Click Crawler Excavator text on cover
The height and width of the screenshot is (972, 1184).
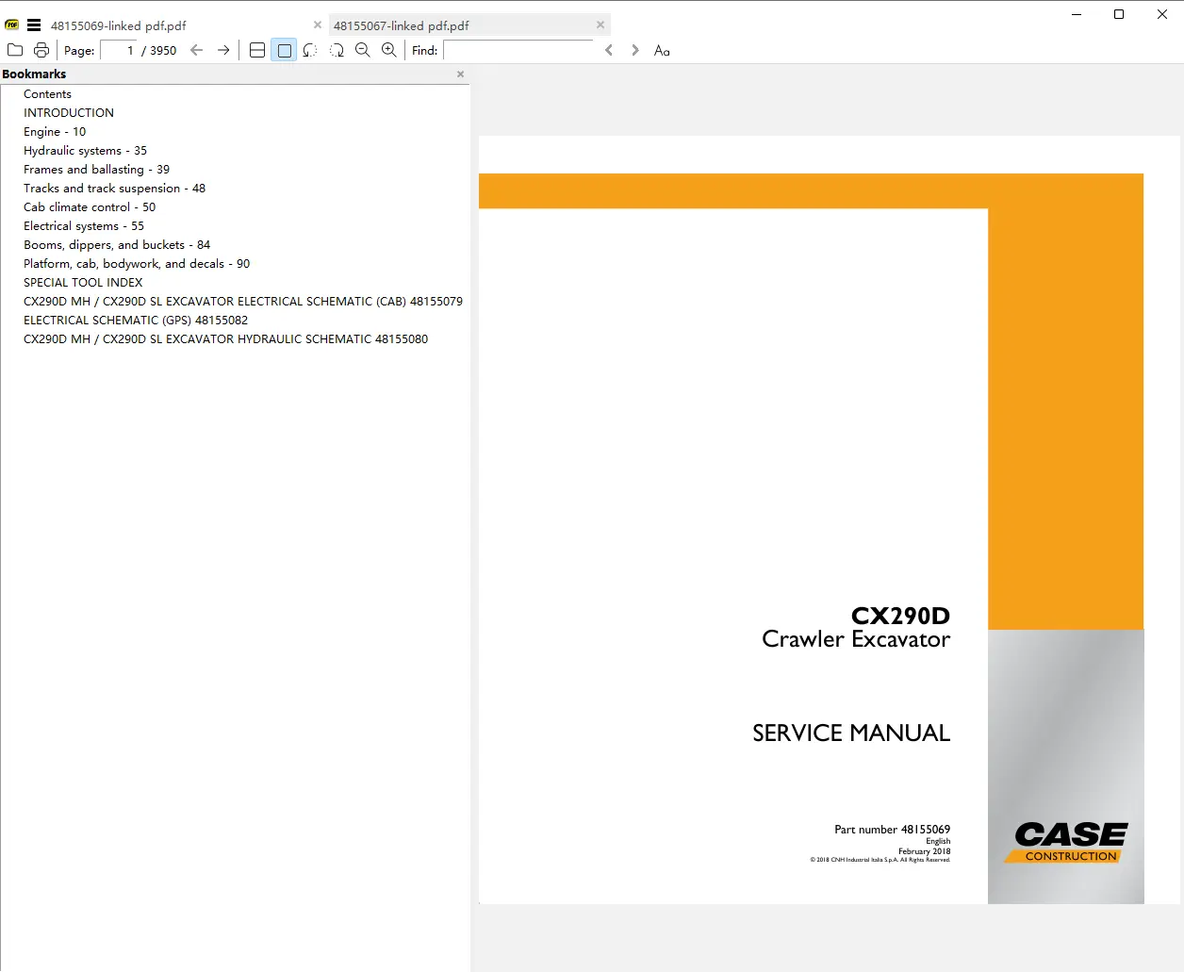[x=856, y=639]
